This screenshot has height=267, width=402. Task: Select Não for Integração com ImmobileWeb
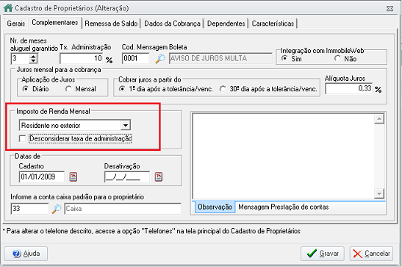[x=337, y=59]
